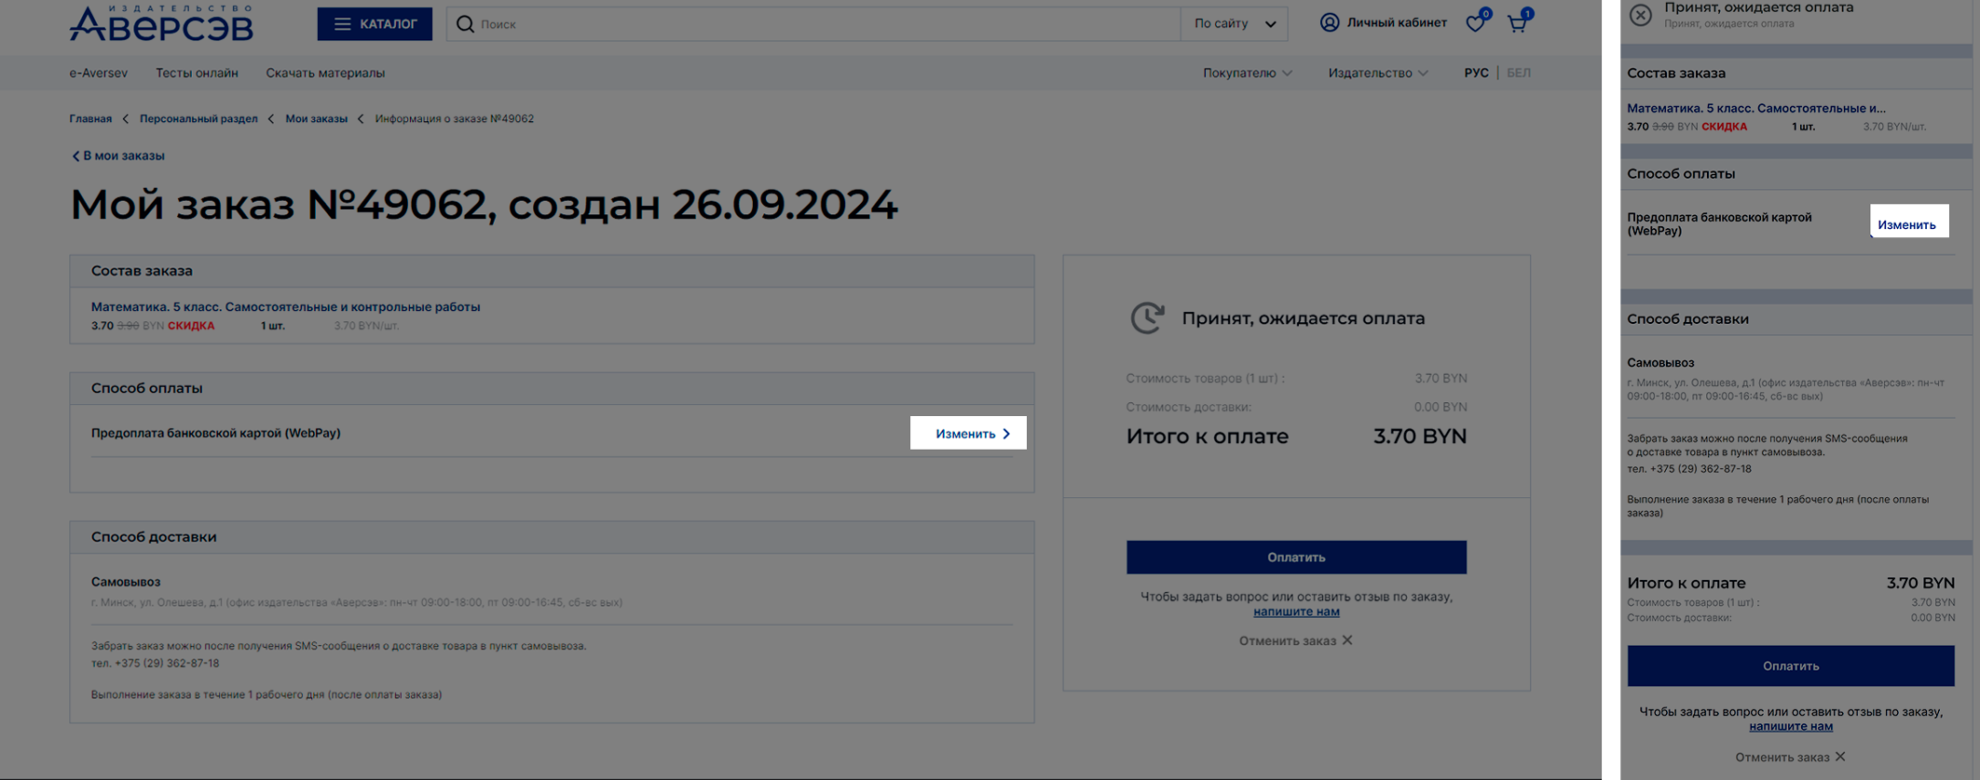Viewport: 1980px width, 780px height.
Task: Open favorites heart icon
Action: coord(1475,23)
